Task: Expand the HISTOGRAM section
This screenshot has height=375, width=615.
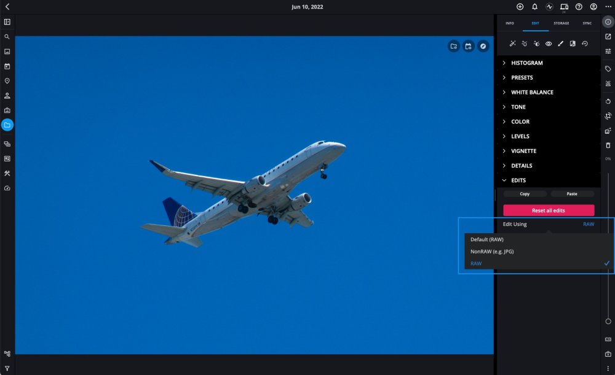Action: (x=549, y=63)
